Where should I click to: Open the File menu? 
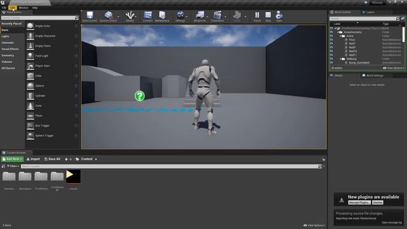[4, 8]
